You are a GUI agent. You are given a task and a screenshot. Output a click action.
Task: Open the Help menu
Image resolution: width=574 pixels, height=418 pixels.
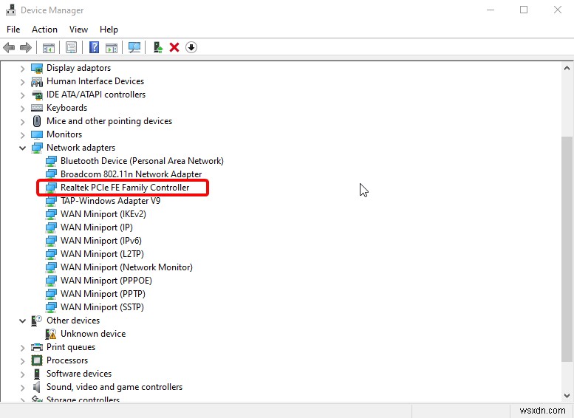[x=109, y=30]
